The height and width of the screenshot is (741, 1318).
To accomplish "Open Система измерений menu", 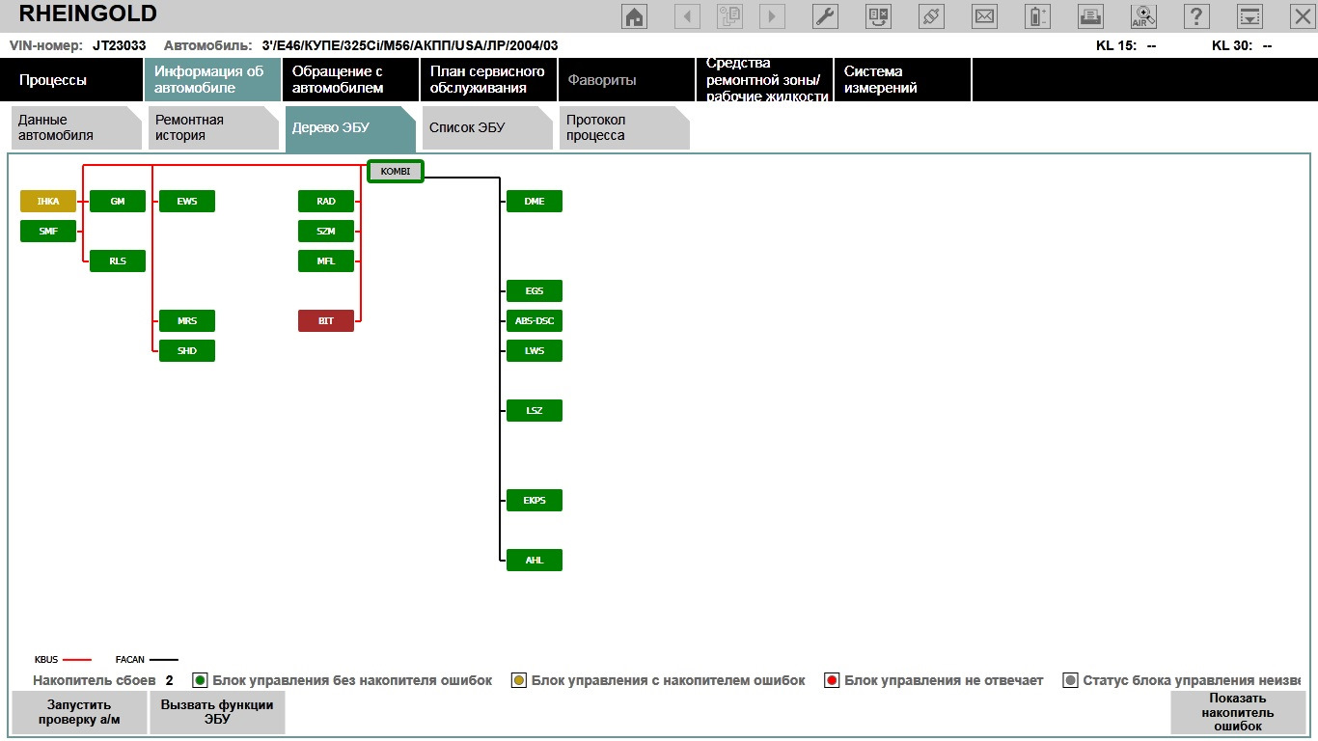I will coord(902,79).
